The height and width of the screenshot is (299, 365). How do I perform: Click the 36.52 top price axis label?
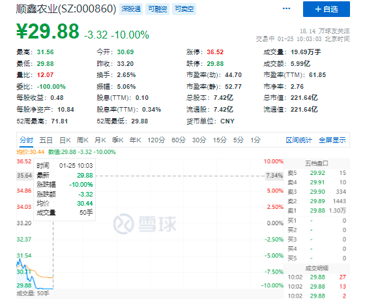(23, 161)
